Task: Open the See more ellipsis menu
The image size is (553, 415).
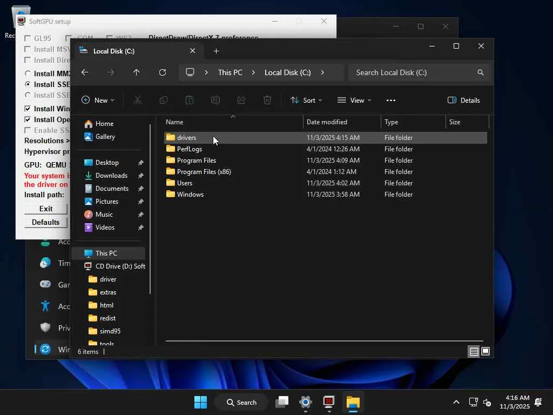Action: [x=391, y=100]
